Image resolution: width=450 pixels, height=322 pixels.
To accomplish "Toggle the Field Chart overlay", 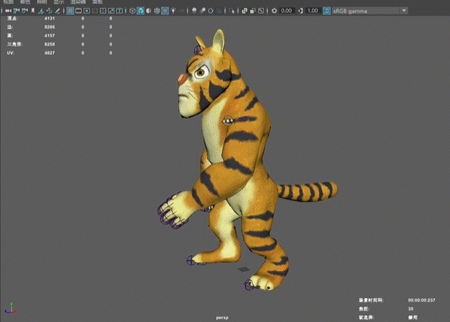I will click(103, 11).
